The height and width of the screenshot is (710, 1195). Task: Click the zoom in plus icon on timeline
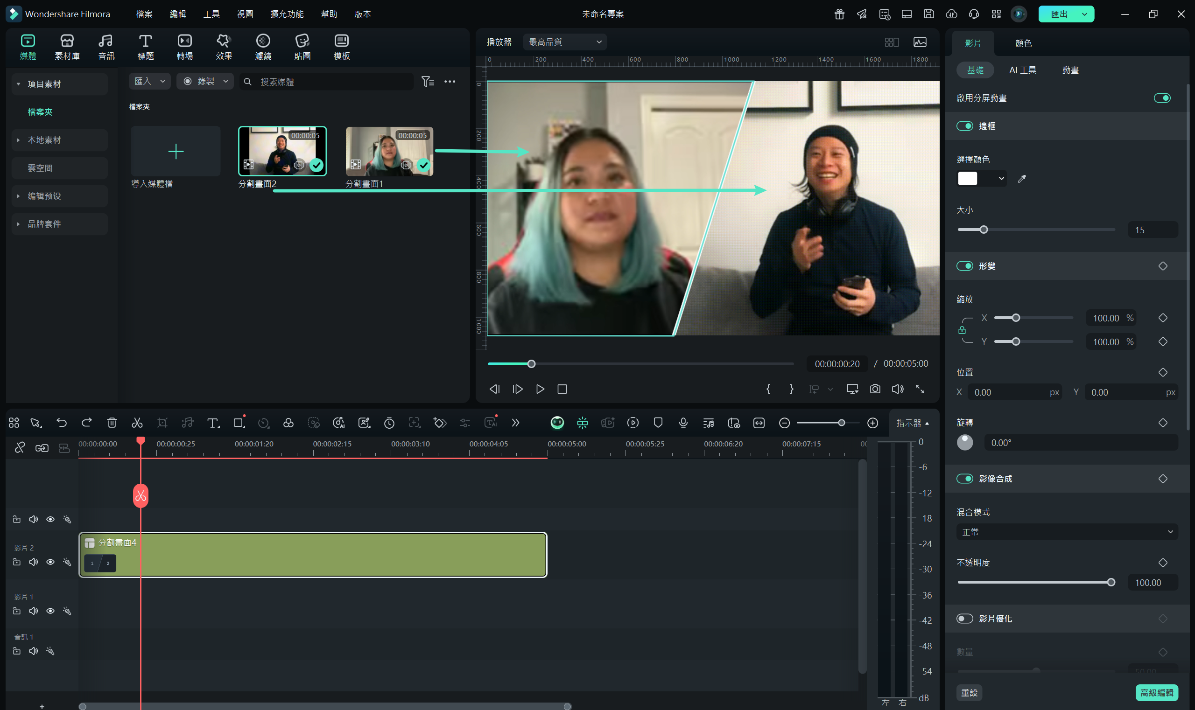pyautogui.click(x=873, y=423)
